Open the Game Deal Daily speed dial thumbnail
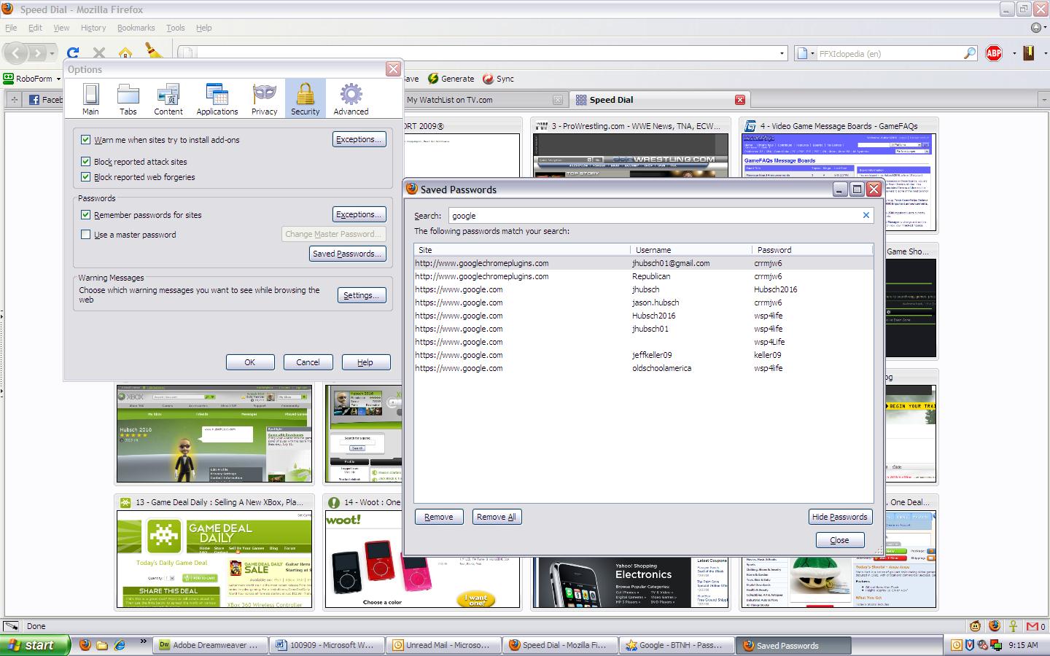Viewport: 1050px width, 656px height. tap(214, 559)
